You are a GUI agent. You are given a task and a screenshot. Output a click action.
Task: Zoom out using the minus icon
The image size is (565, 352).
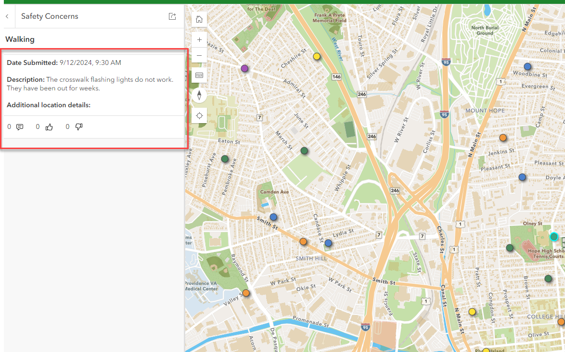click(199, 55)
